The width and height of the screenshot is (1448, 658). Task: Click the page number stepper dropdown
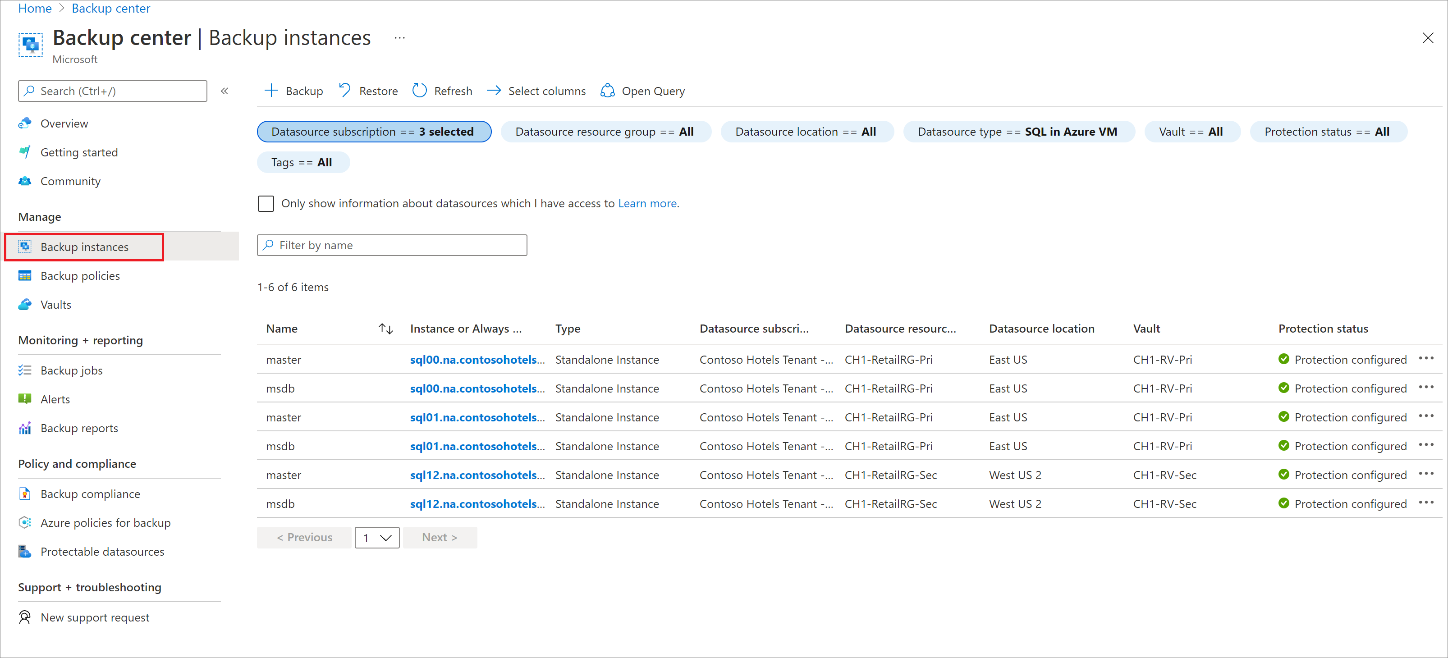coord(377,537)
